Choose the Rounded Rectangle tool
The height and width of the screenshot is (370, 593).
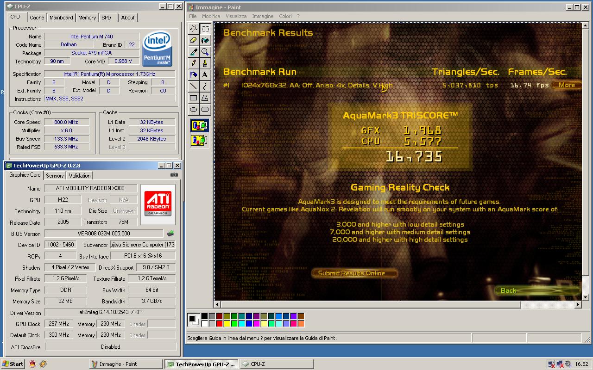click(205, 110)
